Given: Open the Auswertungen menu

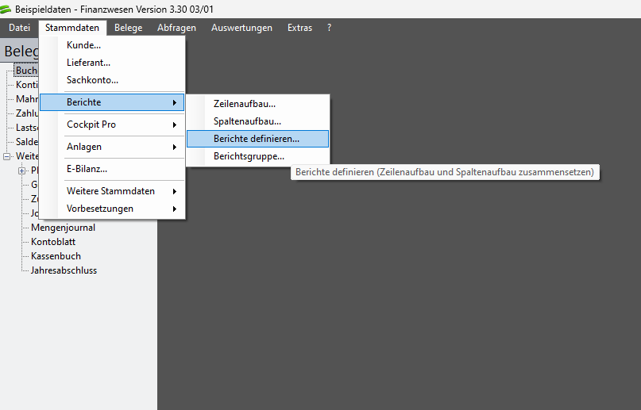Looking at the screenshot, I should (241, 28).
